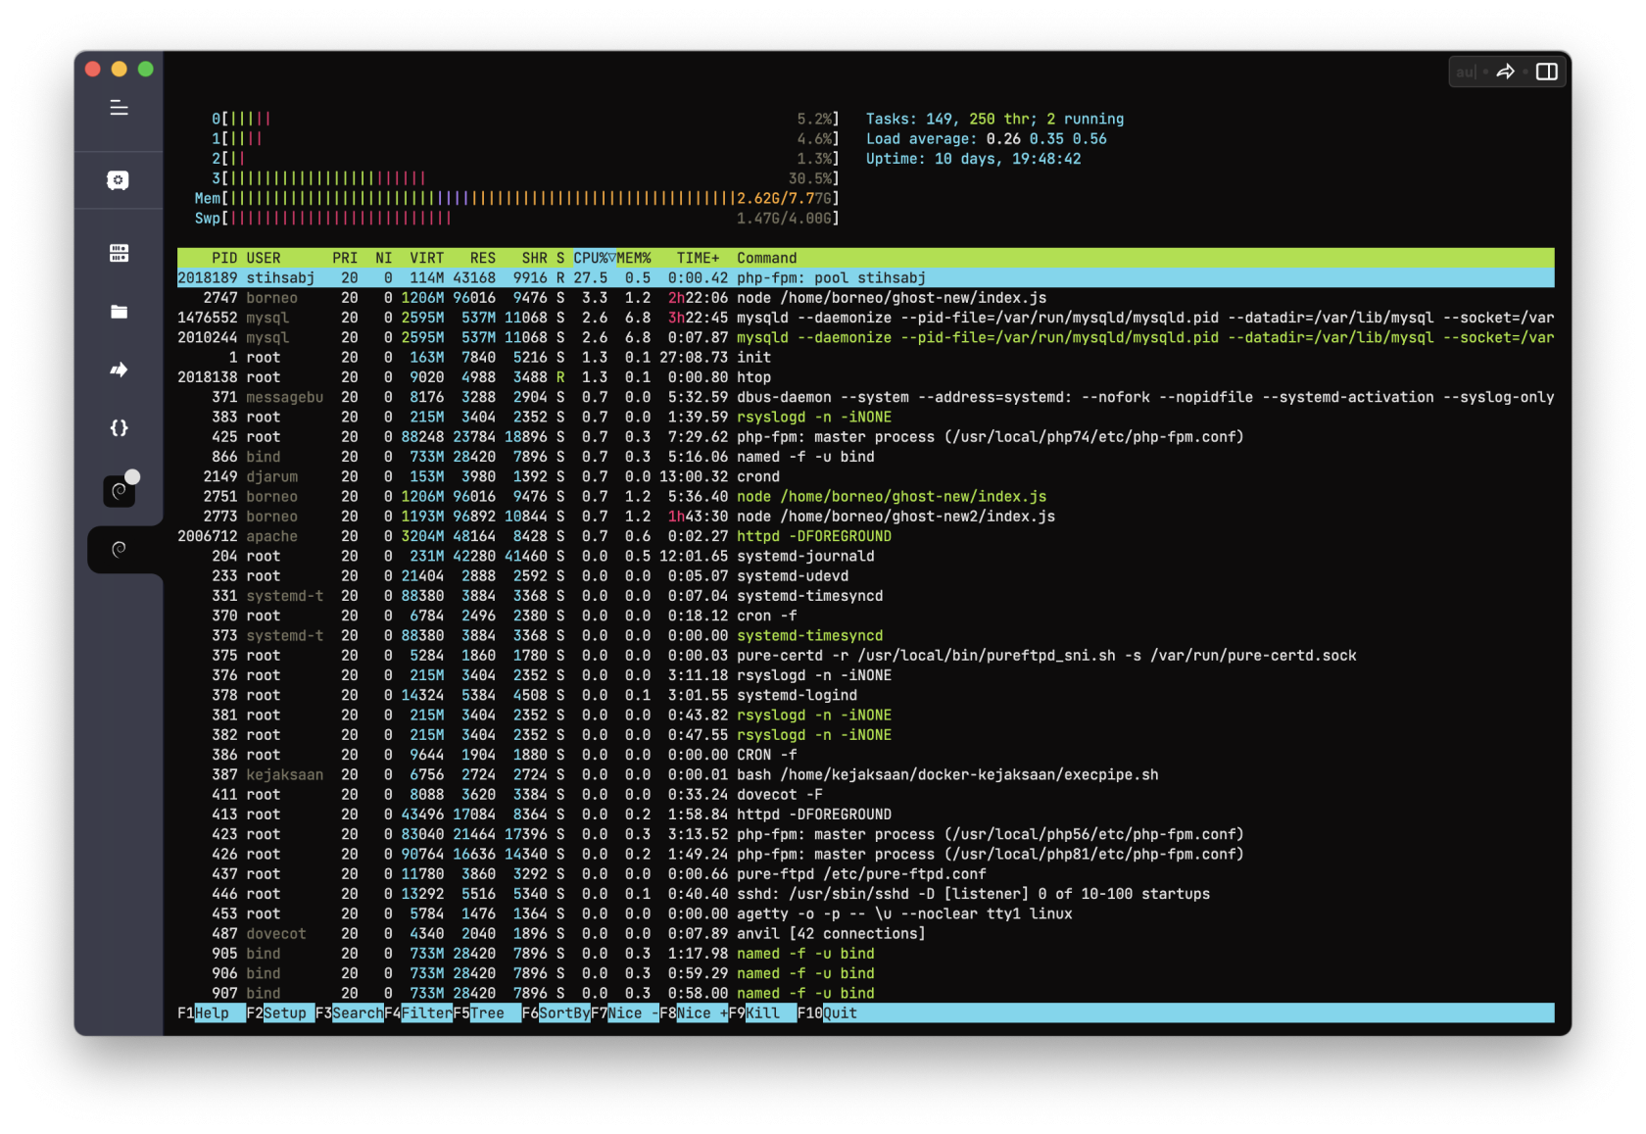The width and height of the screenshot is (1646, 1134).
Task: Click the Swp meter bar showing 1.47G/4.00G
Action: click(x=517, y=219)
